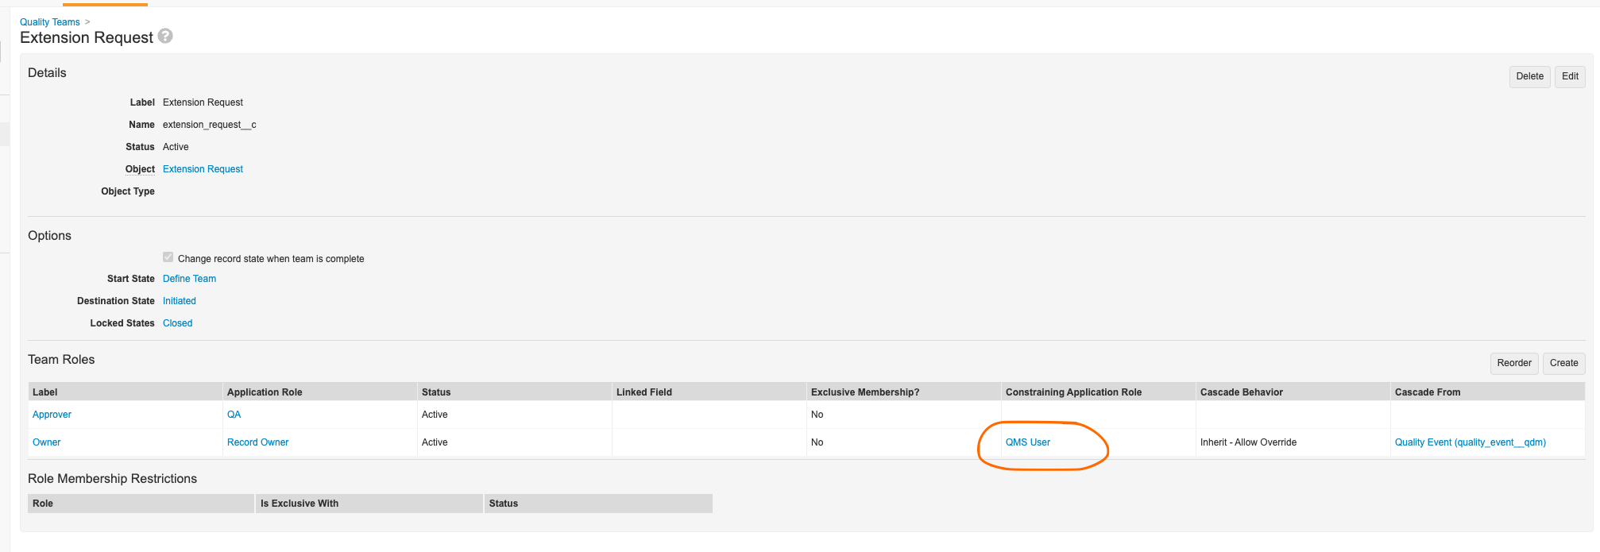
Task: Click the Edit button
Action: [1569, 76]
